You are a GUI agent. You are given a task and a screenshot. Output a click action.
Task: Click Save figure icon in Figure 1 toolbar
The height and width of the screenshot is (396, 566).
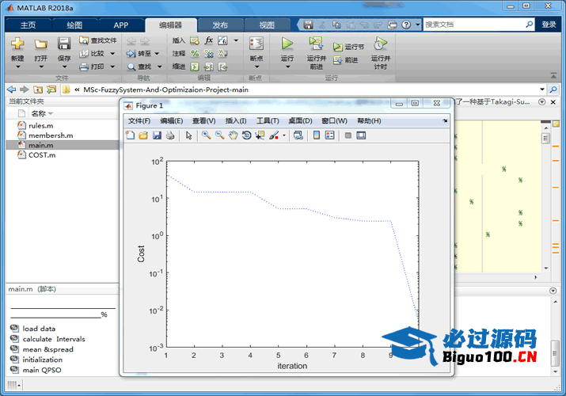pyautogui.click(x=157, y=135)
